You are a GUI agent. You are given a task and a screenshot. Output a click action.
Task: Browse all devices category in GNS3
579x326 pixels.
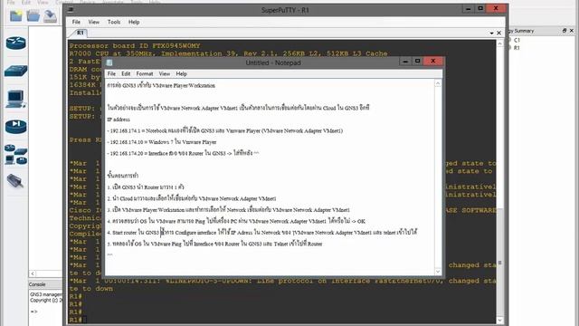coord(16,154)
